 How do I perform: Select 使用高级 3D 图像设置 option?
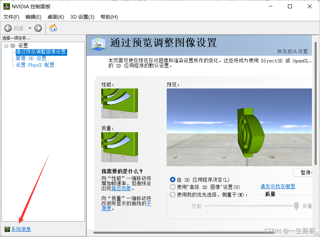click(x=173, y=187)
